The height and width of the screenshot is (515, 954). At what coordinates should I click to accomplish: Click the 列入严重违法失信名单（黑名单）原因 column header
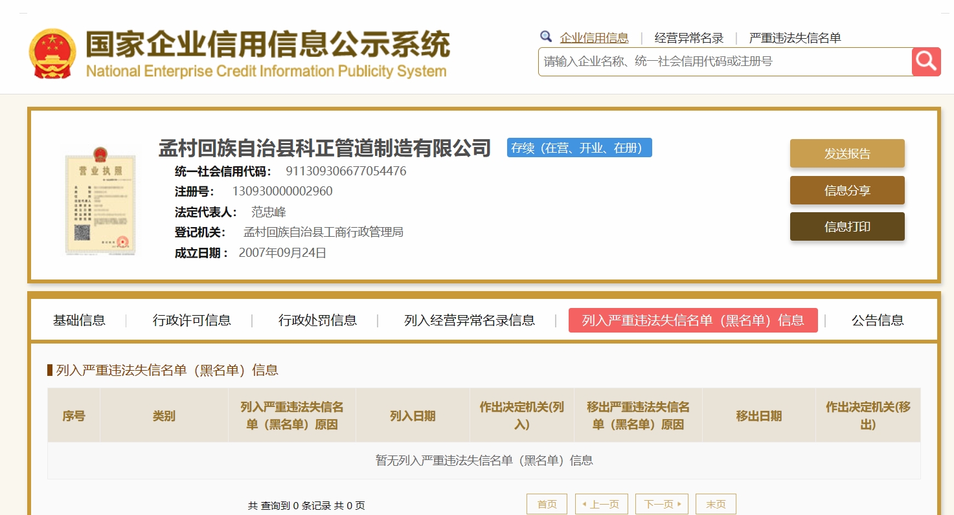click(x=292, y=416)
